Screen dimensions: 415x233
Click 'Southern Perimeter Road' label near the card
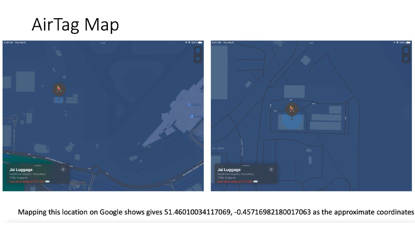(x=59, y=162)
